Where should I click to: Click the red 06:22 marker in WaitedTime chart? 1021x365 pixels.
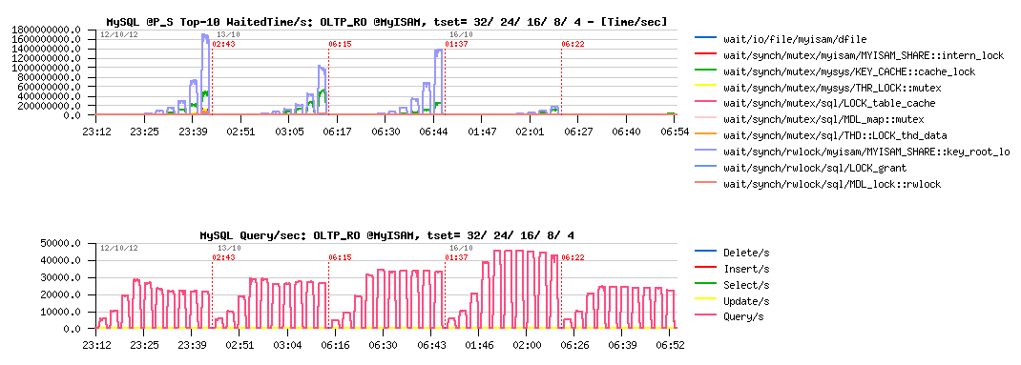pos(573,44)
